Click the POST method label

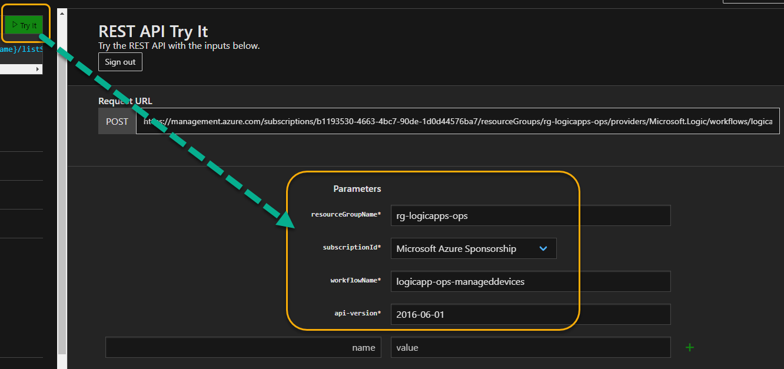point(117,121)
